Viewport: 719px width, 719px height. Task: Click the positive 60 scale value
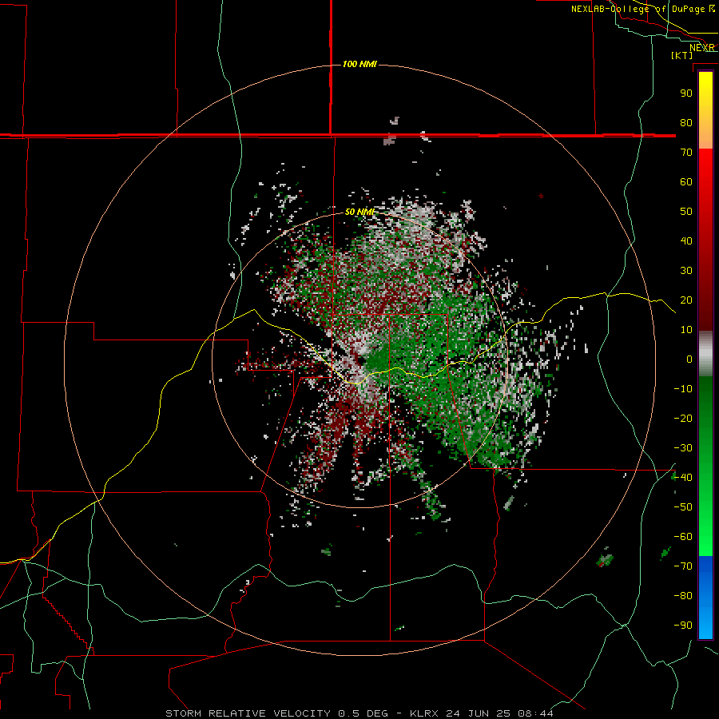click(686, 182)
